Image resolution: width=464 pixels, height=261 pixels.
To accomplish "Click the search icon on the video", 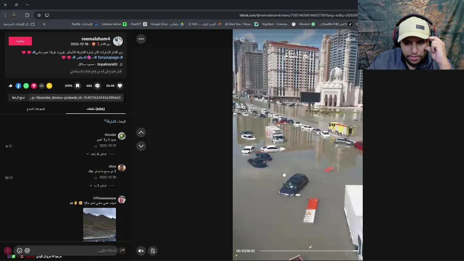I will 242,40.
